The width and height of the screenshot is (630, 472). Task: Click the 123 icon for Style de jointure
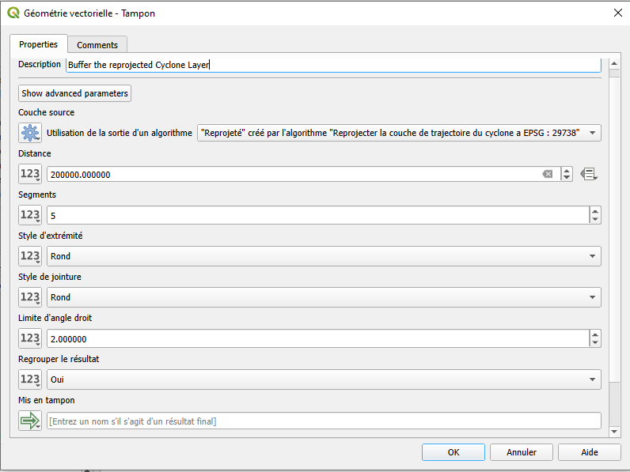pyautogui.click(x=30, y=297)
